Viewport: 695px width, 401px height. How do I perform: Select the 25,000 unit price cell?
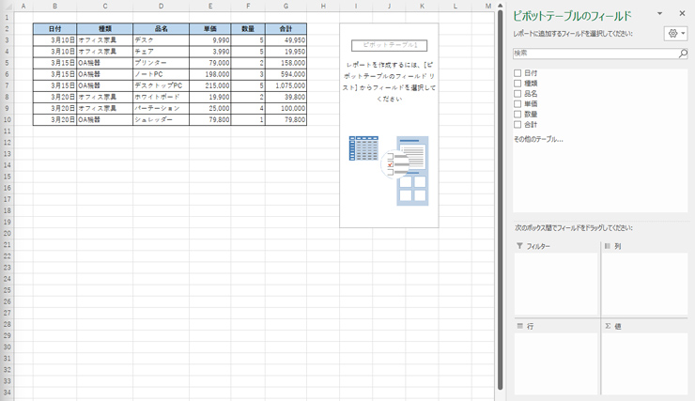coord(210,109)
